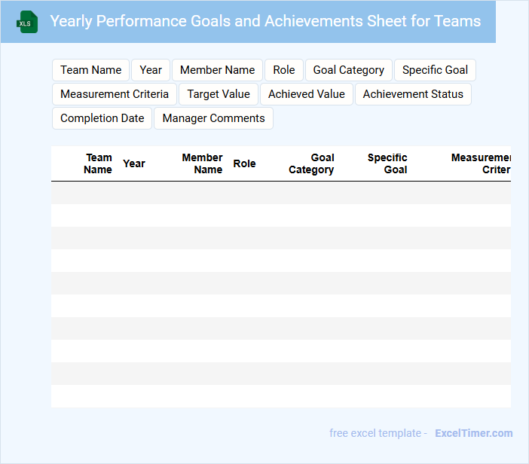Select the Completion Date tag
529x464 pixels.
(x=102, y=118)
